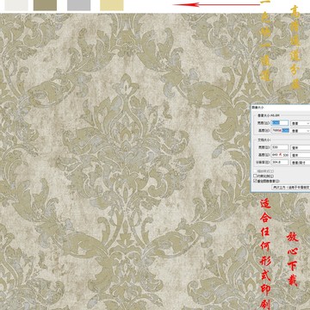The image size is (310, 310).
Task: Enable the constrain proportions checkbox
Action: point(255,176)
